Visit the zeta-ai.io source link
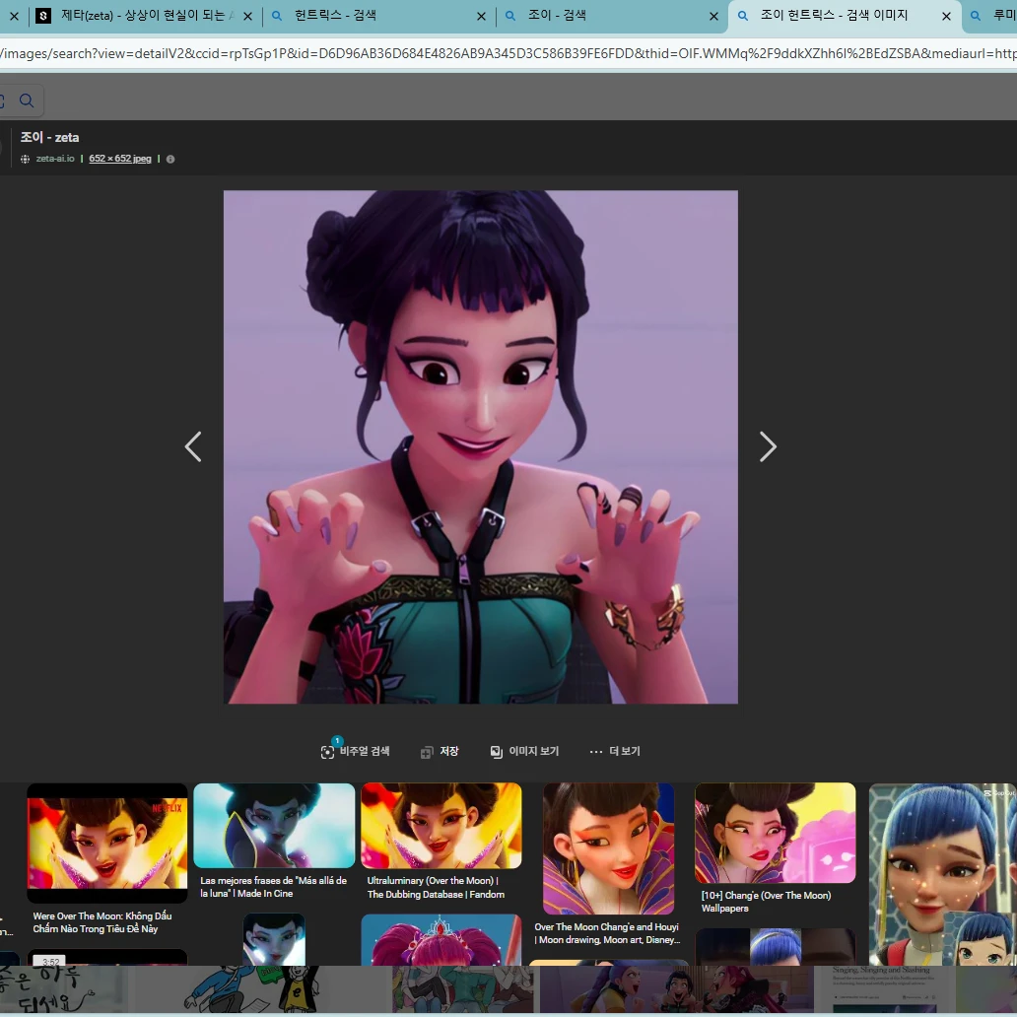 [55, 159]
